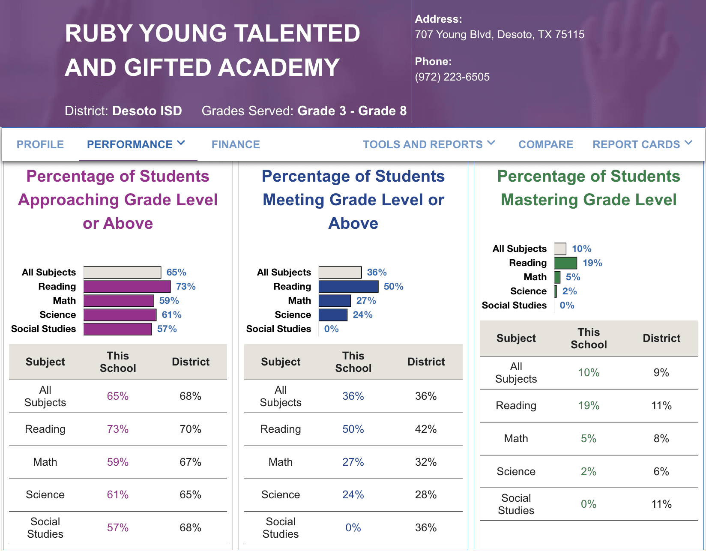Switch to the Finance tab
The height and width of the screenshot is (551, 706).
click(236, 145)
